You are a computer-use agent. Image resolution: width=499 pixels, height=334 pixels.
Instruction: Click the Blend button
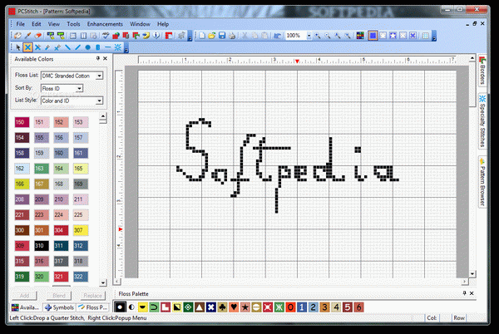click(59, 296)
